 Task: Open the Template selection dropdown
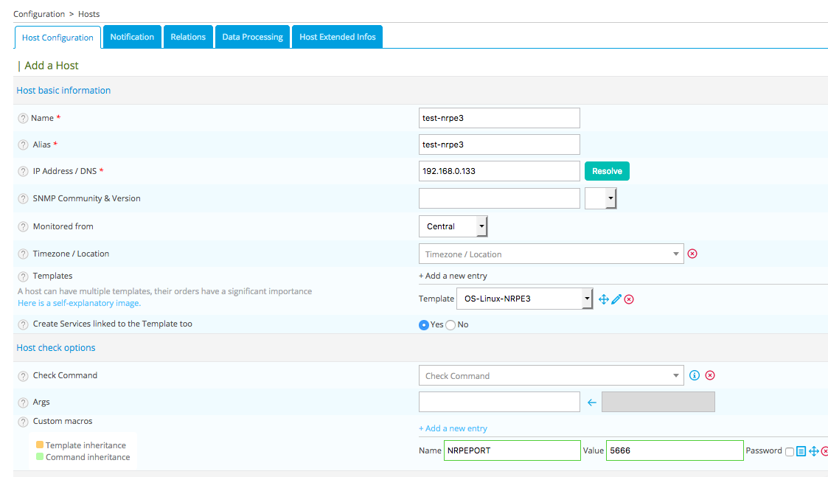coord(524,299)
